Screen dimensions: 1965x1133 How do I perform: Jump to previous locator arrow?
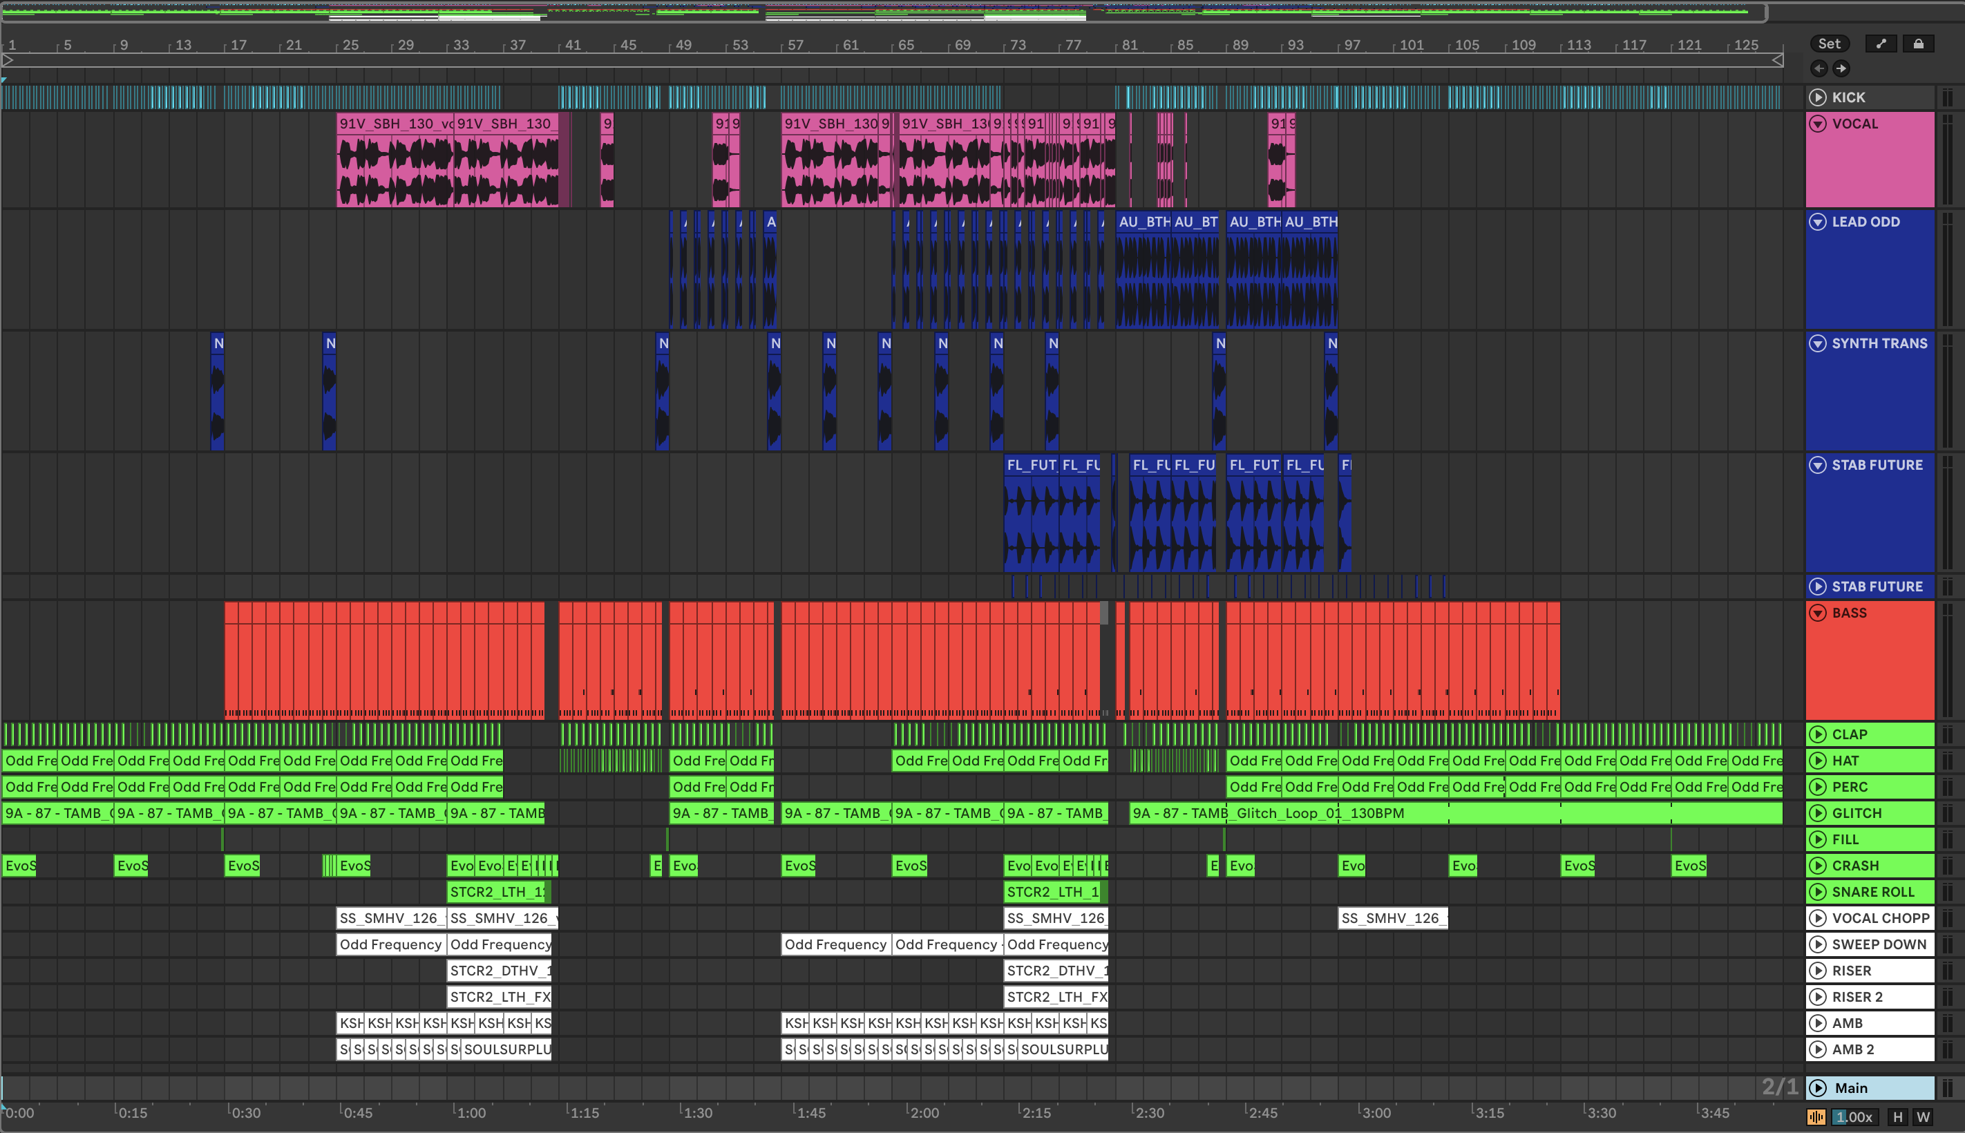click(1819, 68)
